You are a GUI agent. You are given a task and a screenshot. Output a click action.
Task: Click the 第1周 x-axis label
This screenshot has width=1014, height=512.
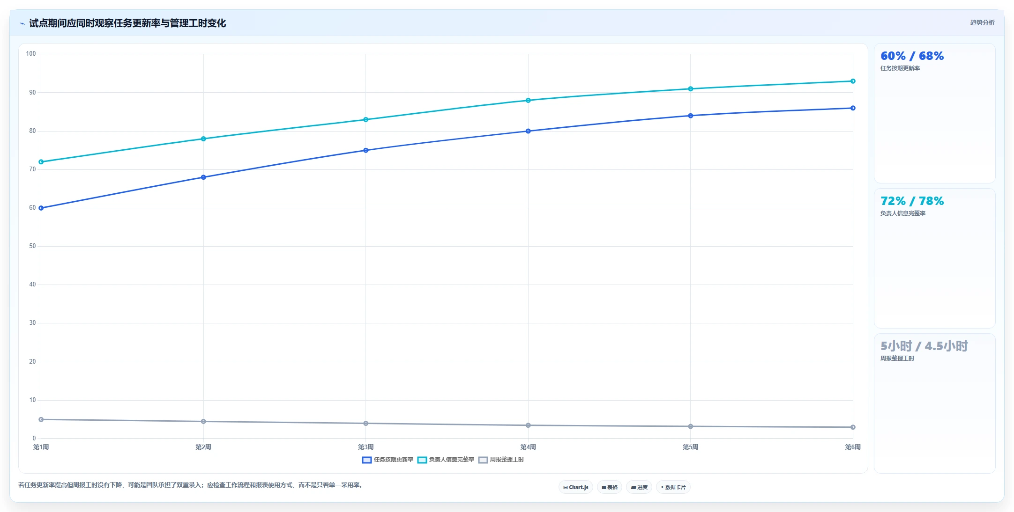pyautogui.click(x=41, y=447)
